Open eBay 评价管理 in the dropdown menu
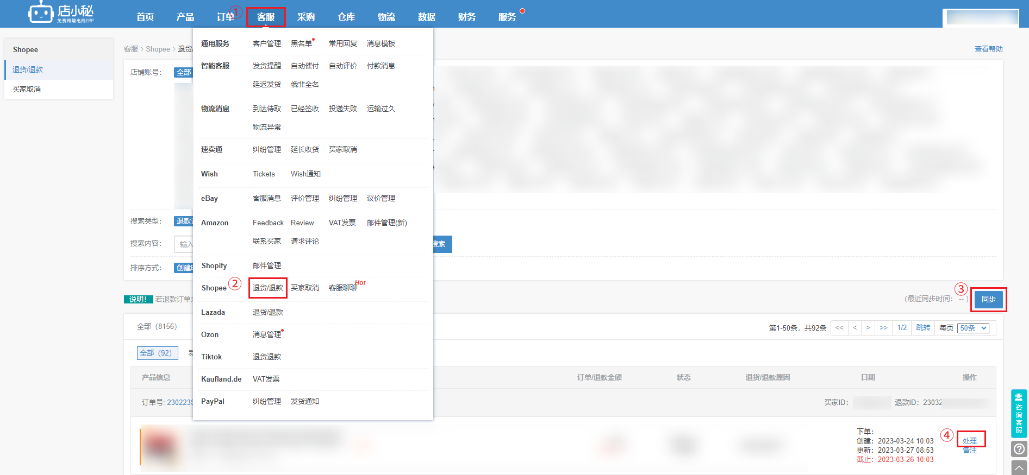 305,198
